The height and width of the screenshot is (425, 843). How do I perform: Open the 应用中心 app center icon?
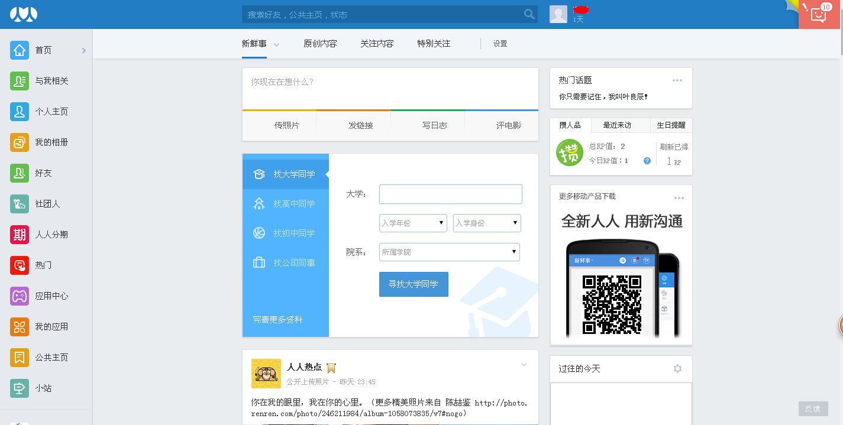tap(20, 296)
